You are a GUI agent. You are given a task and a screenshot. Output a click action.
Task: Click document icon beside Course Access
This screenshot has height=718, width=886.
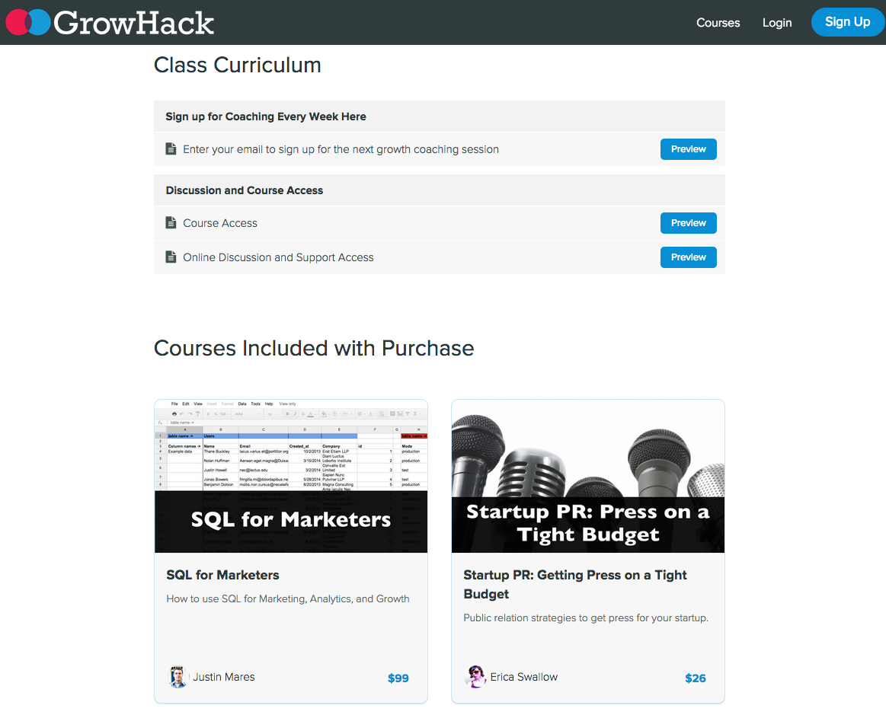[171, 222]
